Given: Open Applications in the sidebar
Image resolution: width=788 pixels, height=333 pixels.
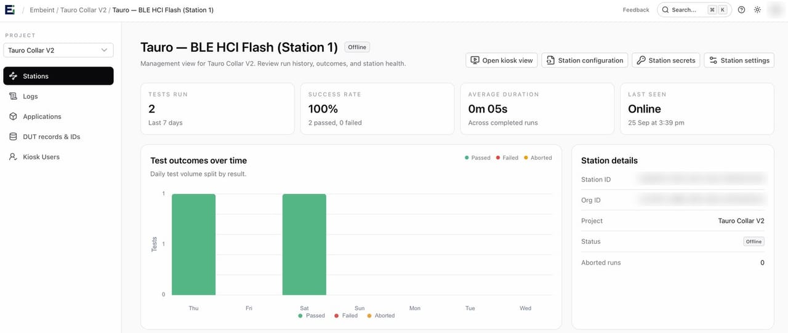Looking at the screenshot, I should pos(58,116).
